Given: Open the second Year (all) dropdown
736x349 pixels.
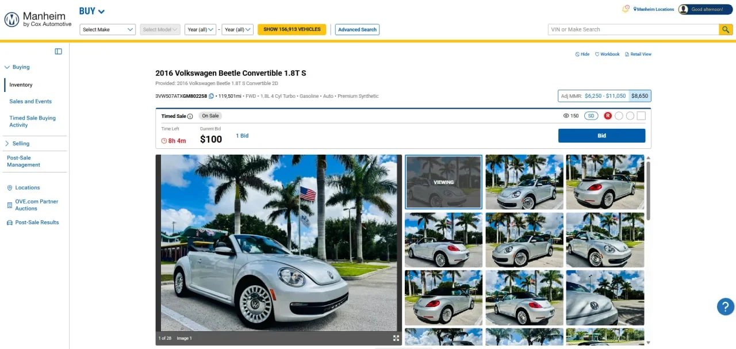Looking at the screenshot, I should [x=237, y=29].
